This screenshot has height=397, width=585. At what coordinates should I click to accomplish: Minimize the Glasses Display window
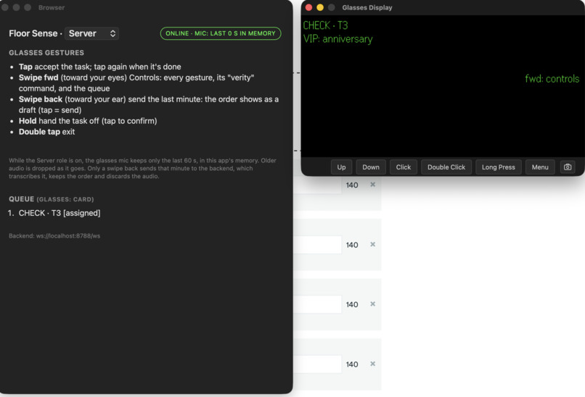click(320, 7)
